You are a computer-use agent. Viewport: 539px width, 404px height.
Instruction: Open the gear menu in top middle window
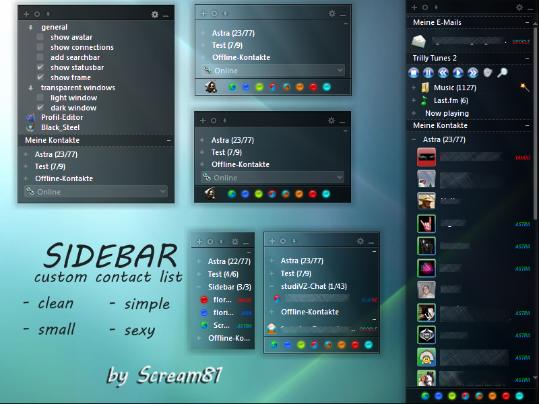(x=331, y=13)
